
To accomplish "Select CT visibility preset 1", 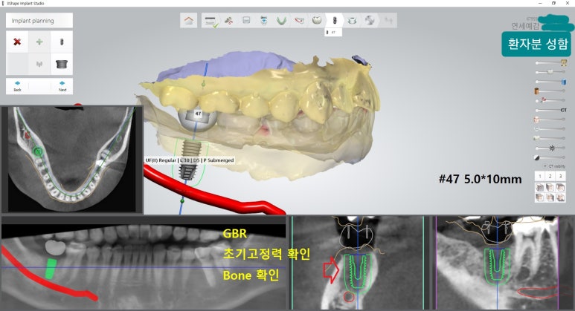I will pyautogui.click(x=539, y=176).
